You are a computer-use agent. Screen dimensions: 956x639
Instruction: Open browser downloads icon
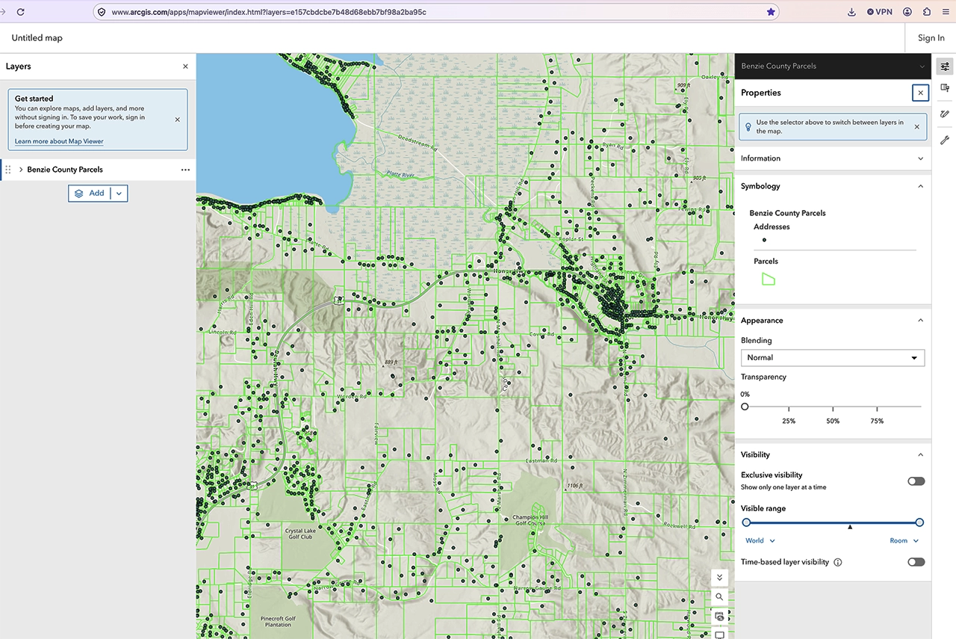[x=852, y=12]
